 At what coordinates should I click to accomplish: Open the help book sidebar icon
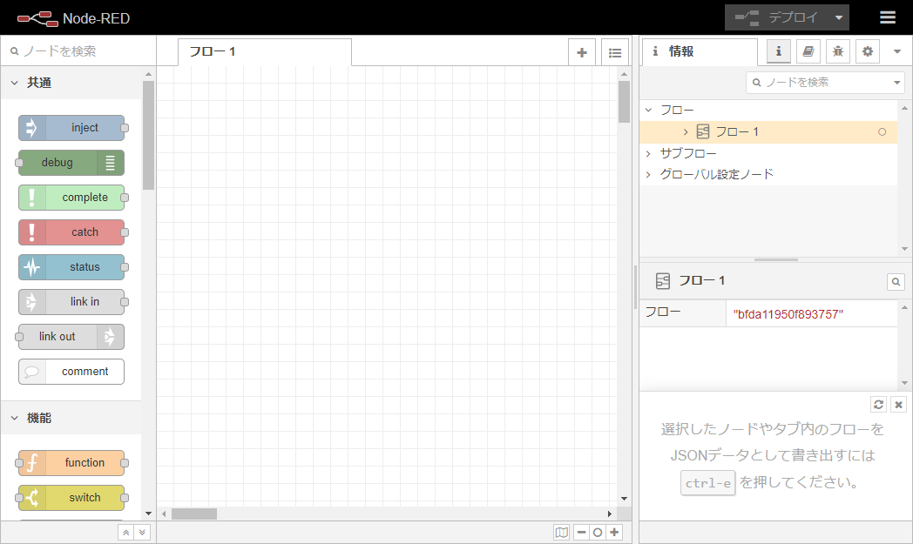pos(808,52)
